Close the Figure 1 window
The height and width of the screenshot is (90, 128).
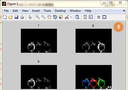120,3
